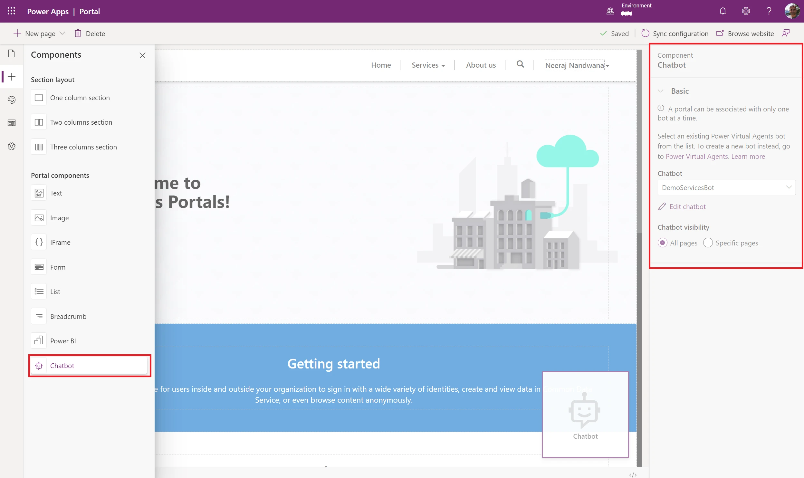Screen dimensions: 804x478
Task: Add a Power BI component
Action: click(63, 341)
